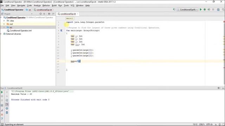Close the conditionalOpr.kt tab
225x126 pixels.
pyautogui.click(x=77, y=14)
